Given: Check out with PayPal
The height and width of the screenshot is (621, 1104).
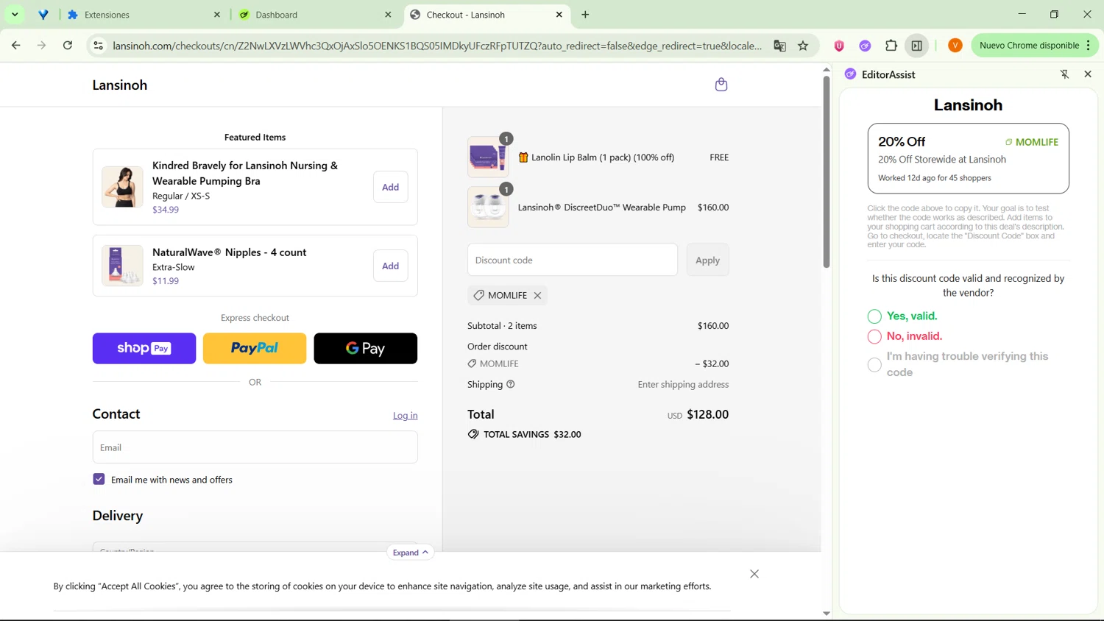Looking at the screenshot, I should (x=255, y=348).
